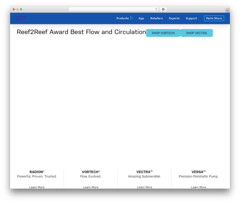
Task: Click 'Flow. Evolved.' tagline
Action: [91, 177]
